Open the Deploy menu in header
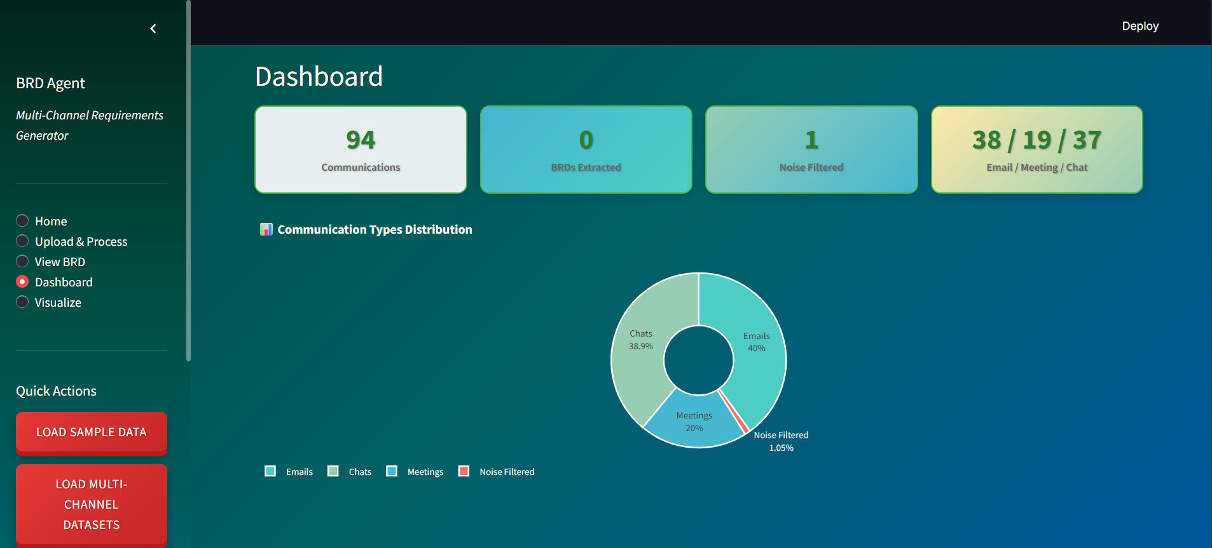Screen dimensions: 1212x548 [x=1140, y=26]
